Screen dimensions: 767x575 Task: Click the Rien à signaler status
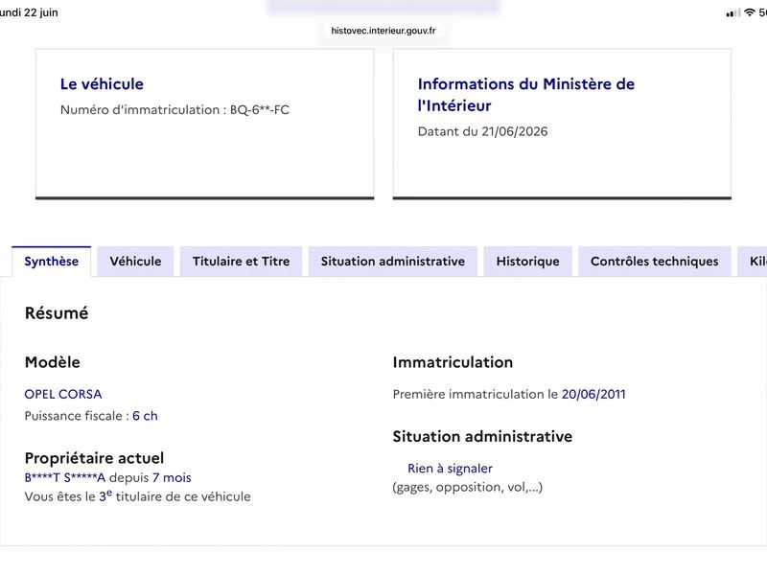click(x=450, y=469)
